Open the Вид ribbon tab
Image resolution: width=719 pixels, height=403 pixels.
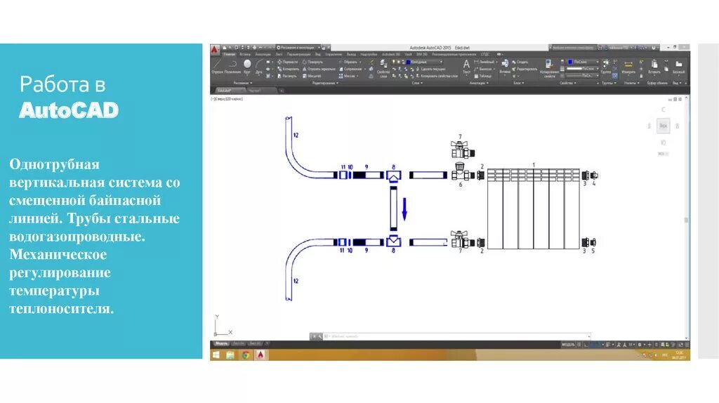(318, 55)
